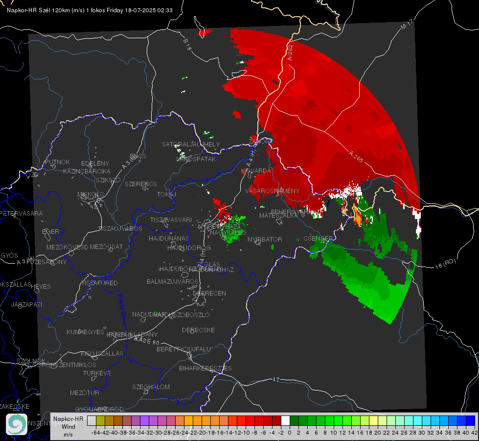Click the NAGYKÁLLÓ label
Viewport: 479px width, 441px height.
click(228, 233)
